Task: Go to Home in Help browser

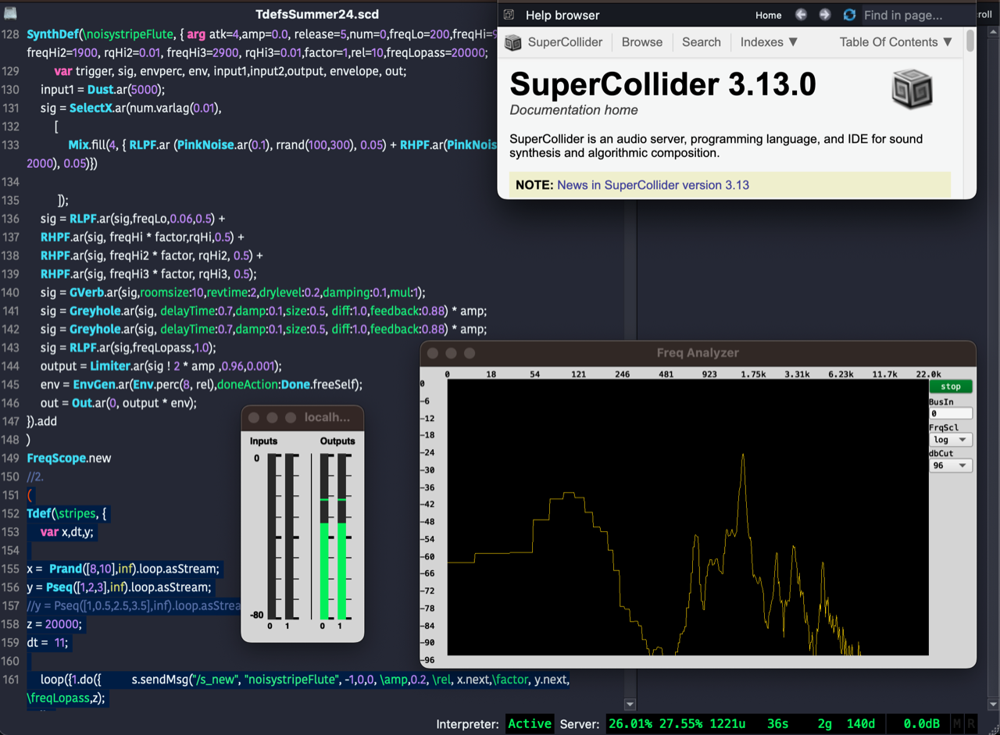Action: tap(768, 15)
